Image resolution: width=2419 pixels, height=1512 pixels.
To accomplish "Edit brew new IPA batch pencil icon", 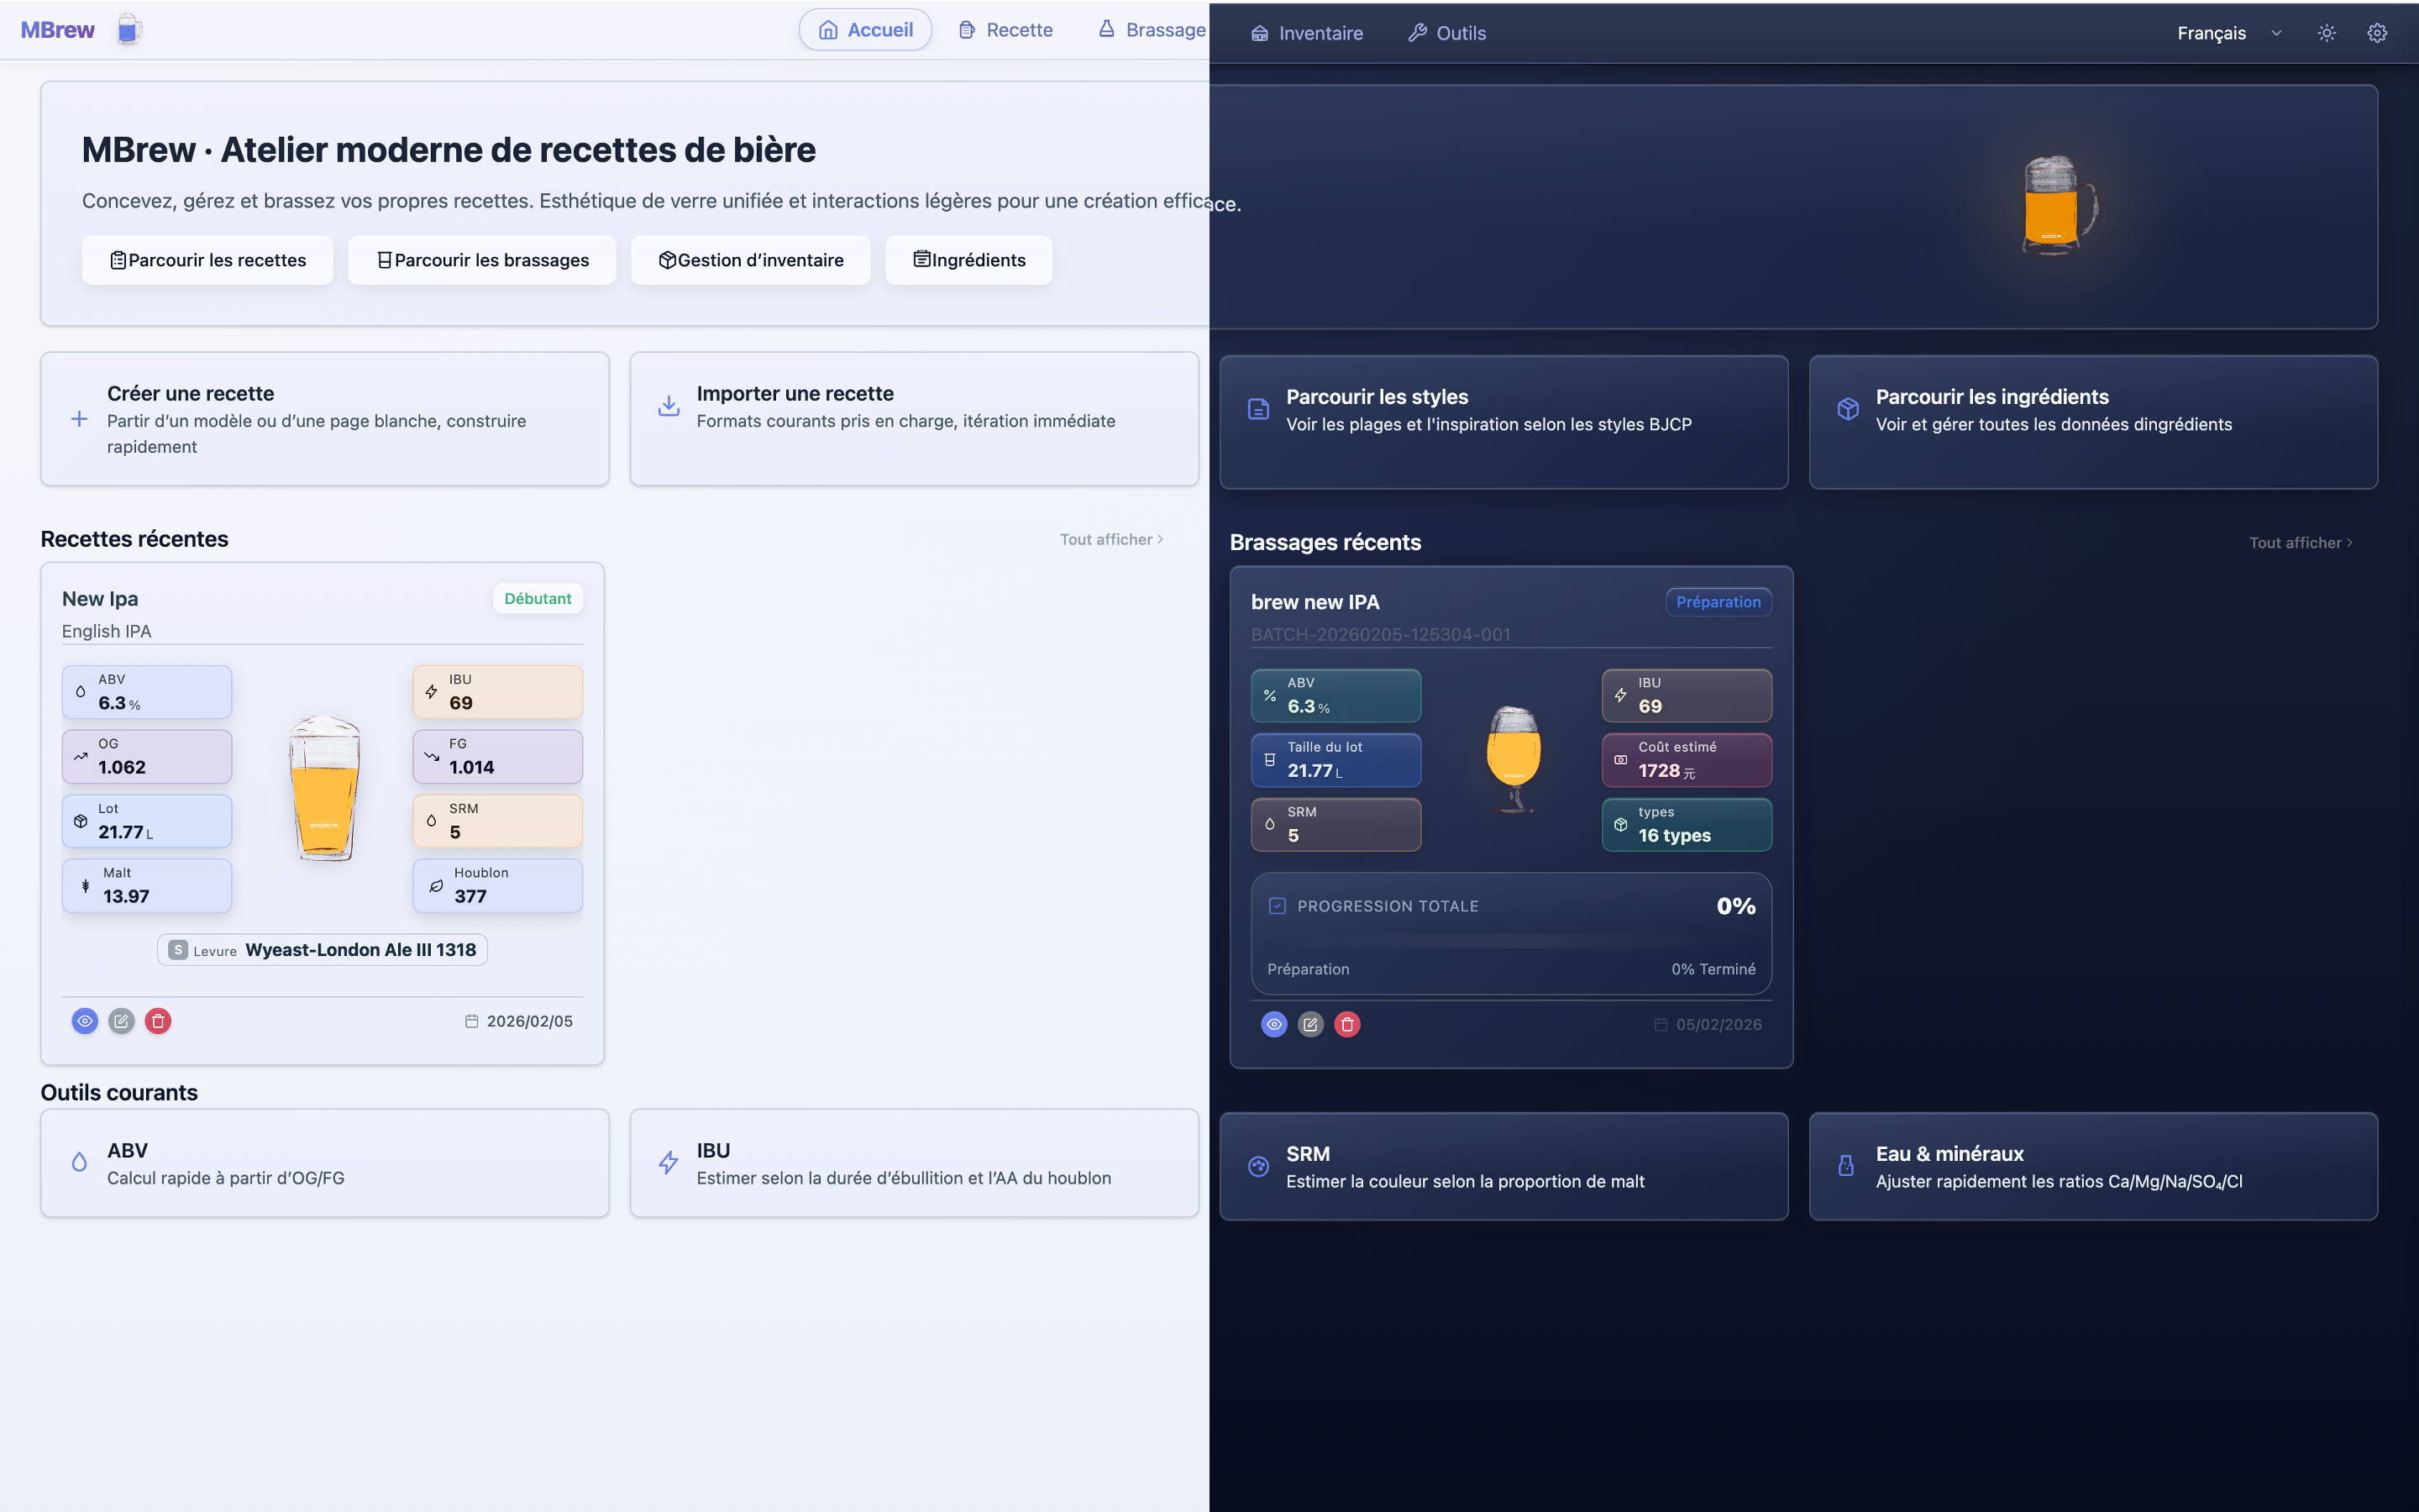I will pos(1310,1024).
